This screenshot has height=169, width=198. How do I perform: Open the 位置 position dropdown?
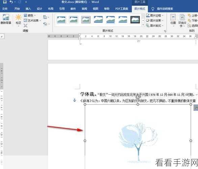click(x=173, y=20)
